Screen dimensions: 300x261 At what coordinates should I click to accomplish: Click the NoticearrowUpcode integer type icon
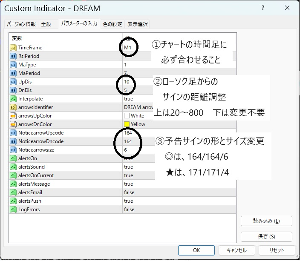[13, 133]
